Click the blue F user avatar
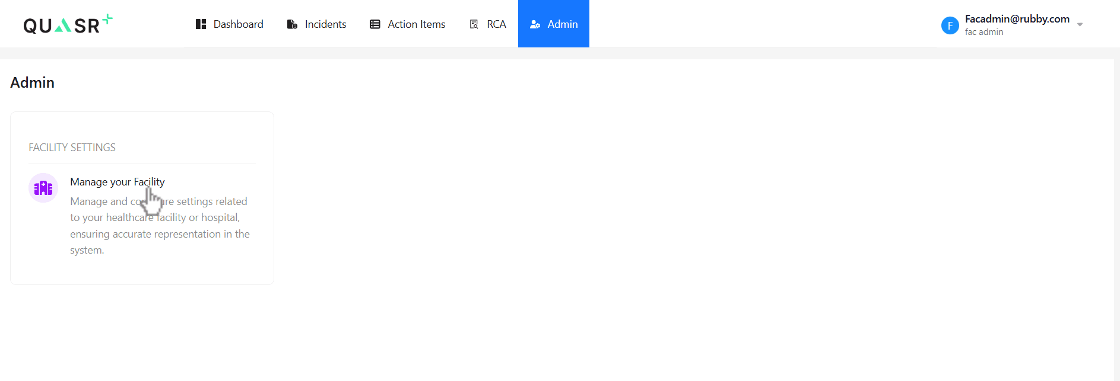Viewport: 1120px width, 381px height. pos(950,25)
